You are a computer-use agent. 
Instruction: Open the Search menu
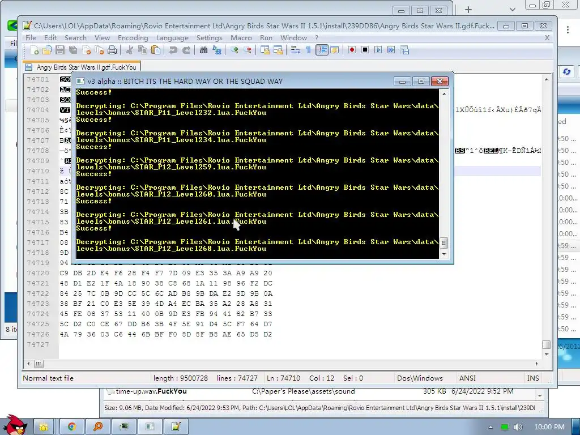click(x=75, y=38)
